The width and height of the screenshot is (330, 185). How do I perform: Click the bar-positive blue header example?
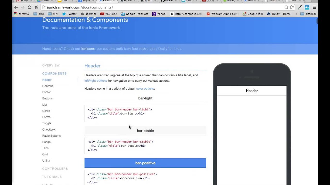pos(145,163)
